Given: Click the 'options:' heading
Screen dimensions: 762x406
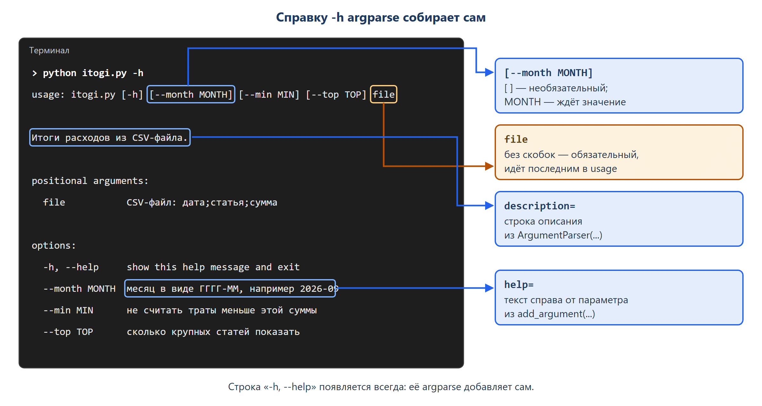Looking at the screenshot, I should click(54, 246).
